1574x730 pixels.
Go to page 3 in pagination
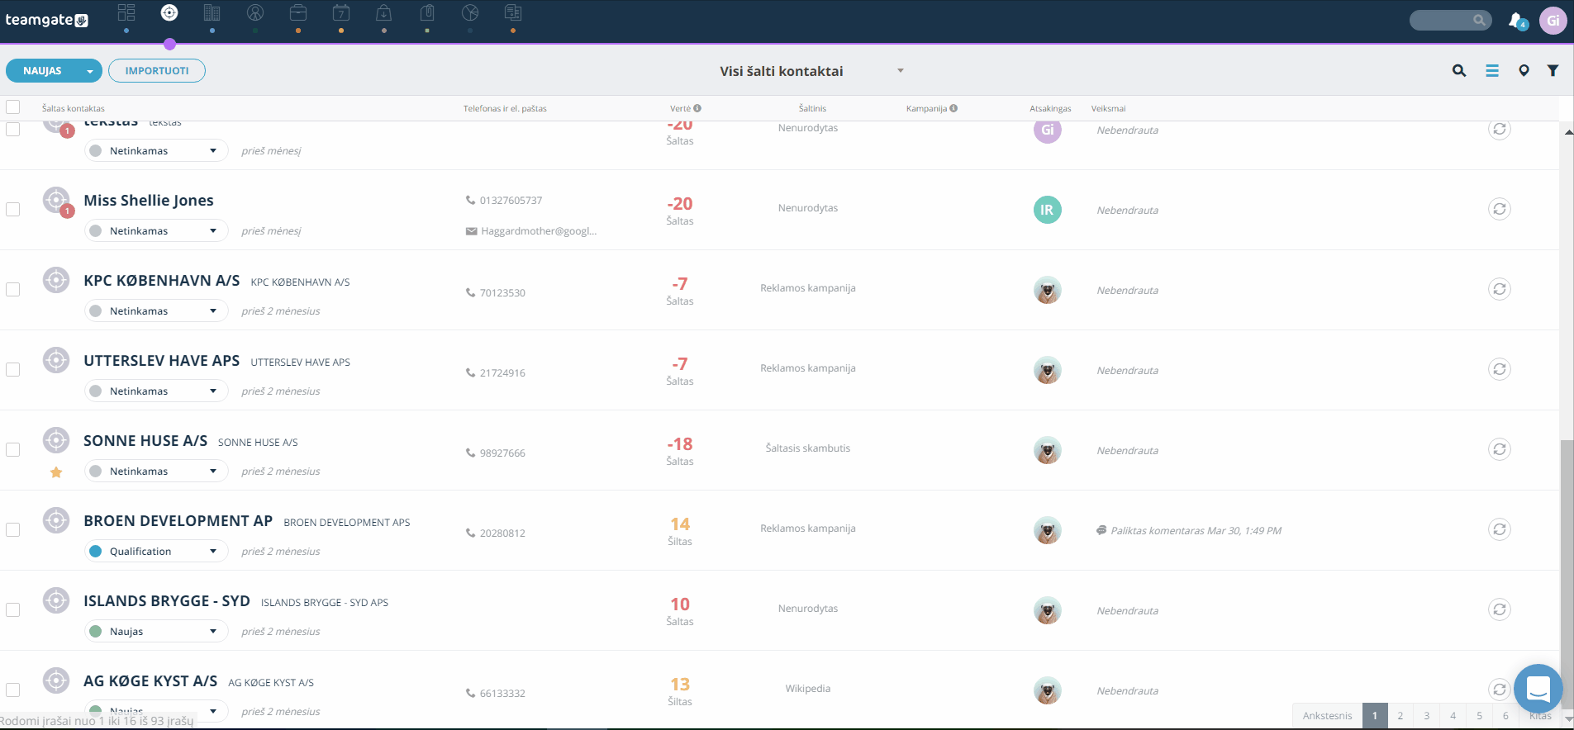tap(1427, 716)
